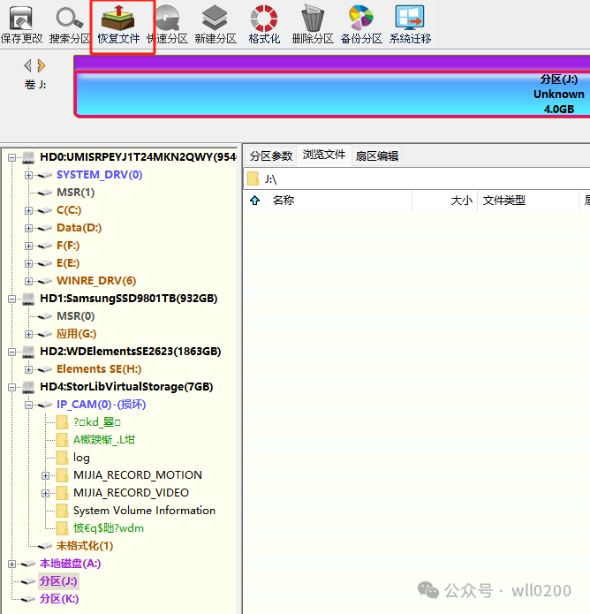The height and width of the screenshot is (614, 590).
Task: Select the 快速分区 quick partition tool
Action: coord(167,24)
